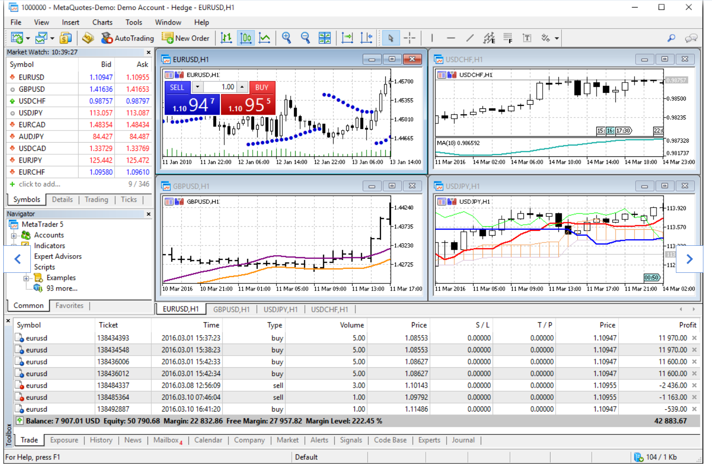Decrease volume with the one-click trading down arrow
Image resolution: width=712 pixels, height=469 pixels.
coord(198,87)
